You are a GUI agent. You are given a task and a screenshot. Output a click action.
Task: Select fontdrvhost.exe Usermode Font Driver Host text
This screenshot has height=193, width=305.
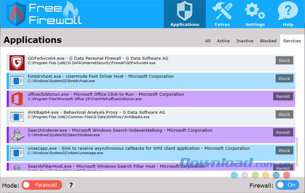[x=101, y=76]
